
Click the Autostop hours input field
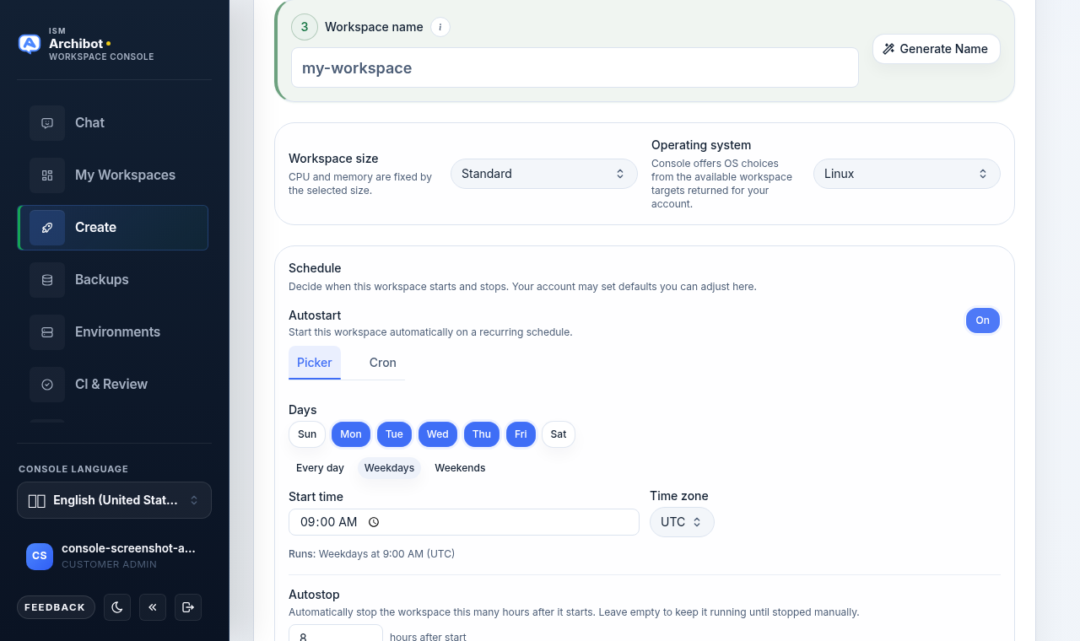click(336, 633)
